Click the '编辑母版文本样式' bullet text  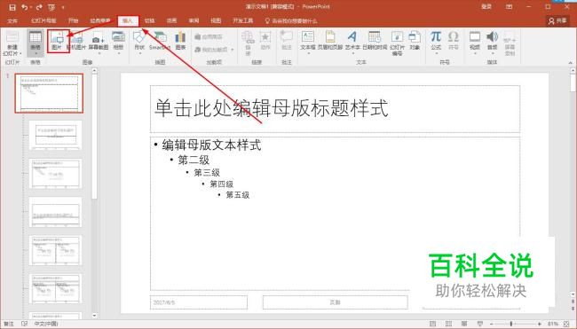coord(211,145)
